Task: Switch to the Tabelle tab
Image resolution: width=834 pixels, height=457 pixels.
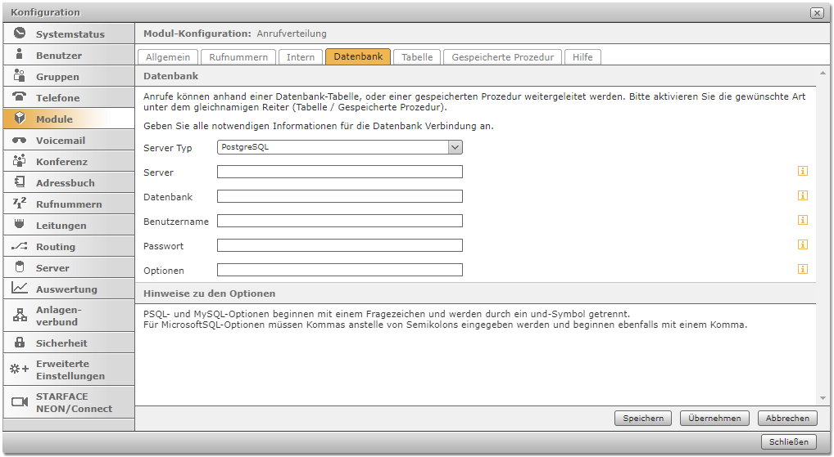Action: [417, 57]
